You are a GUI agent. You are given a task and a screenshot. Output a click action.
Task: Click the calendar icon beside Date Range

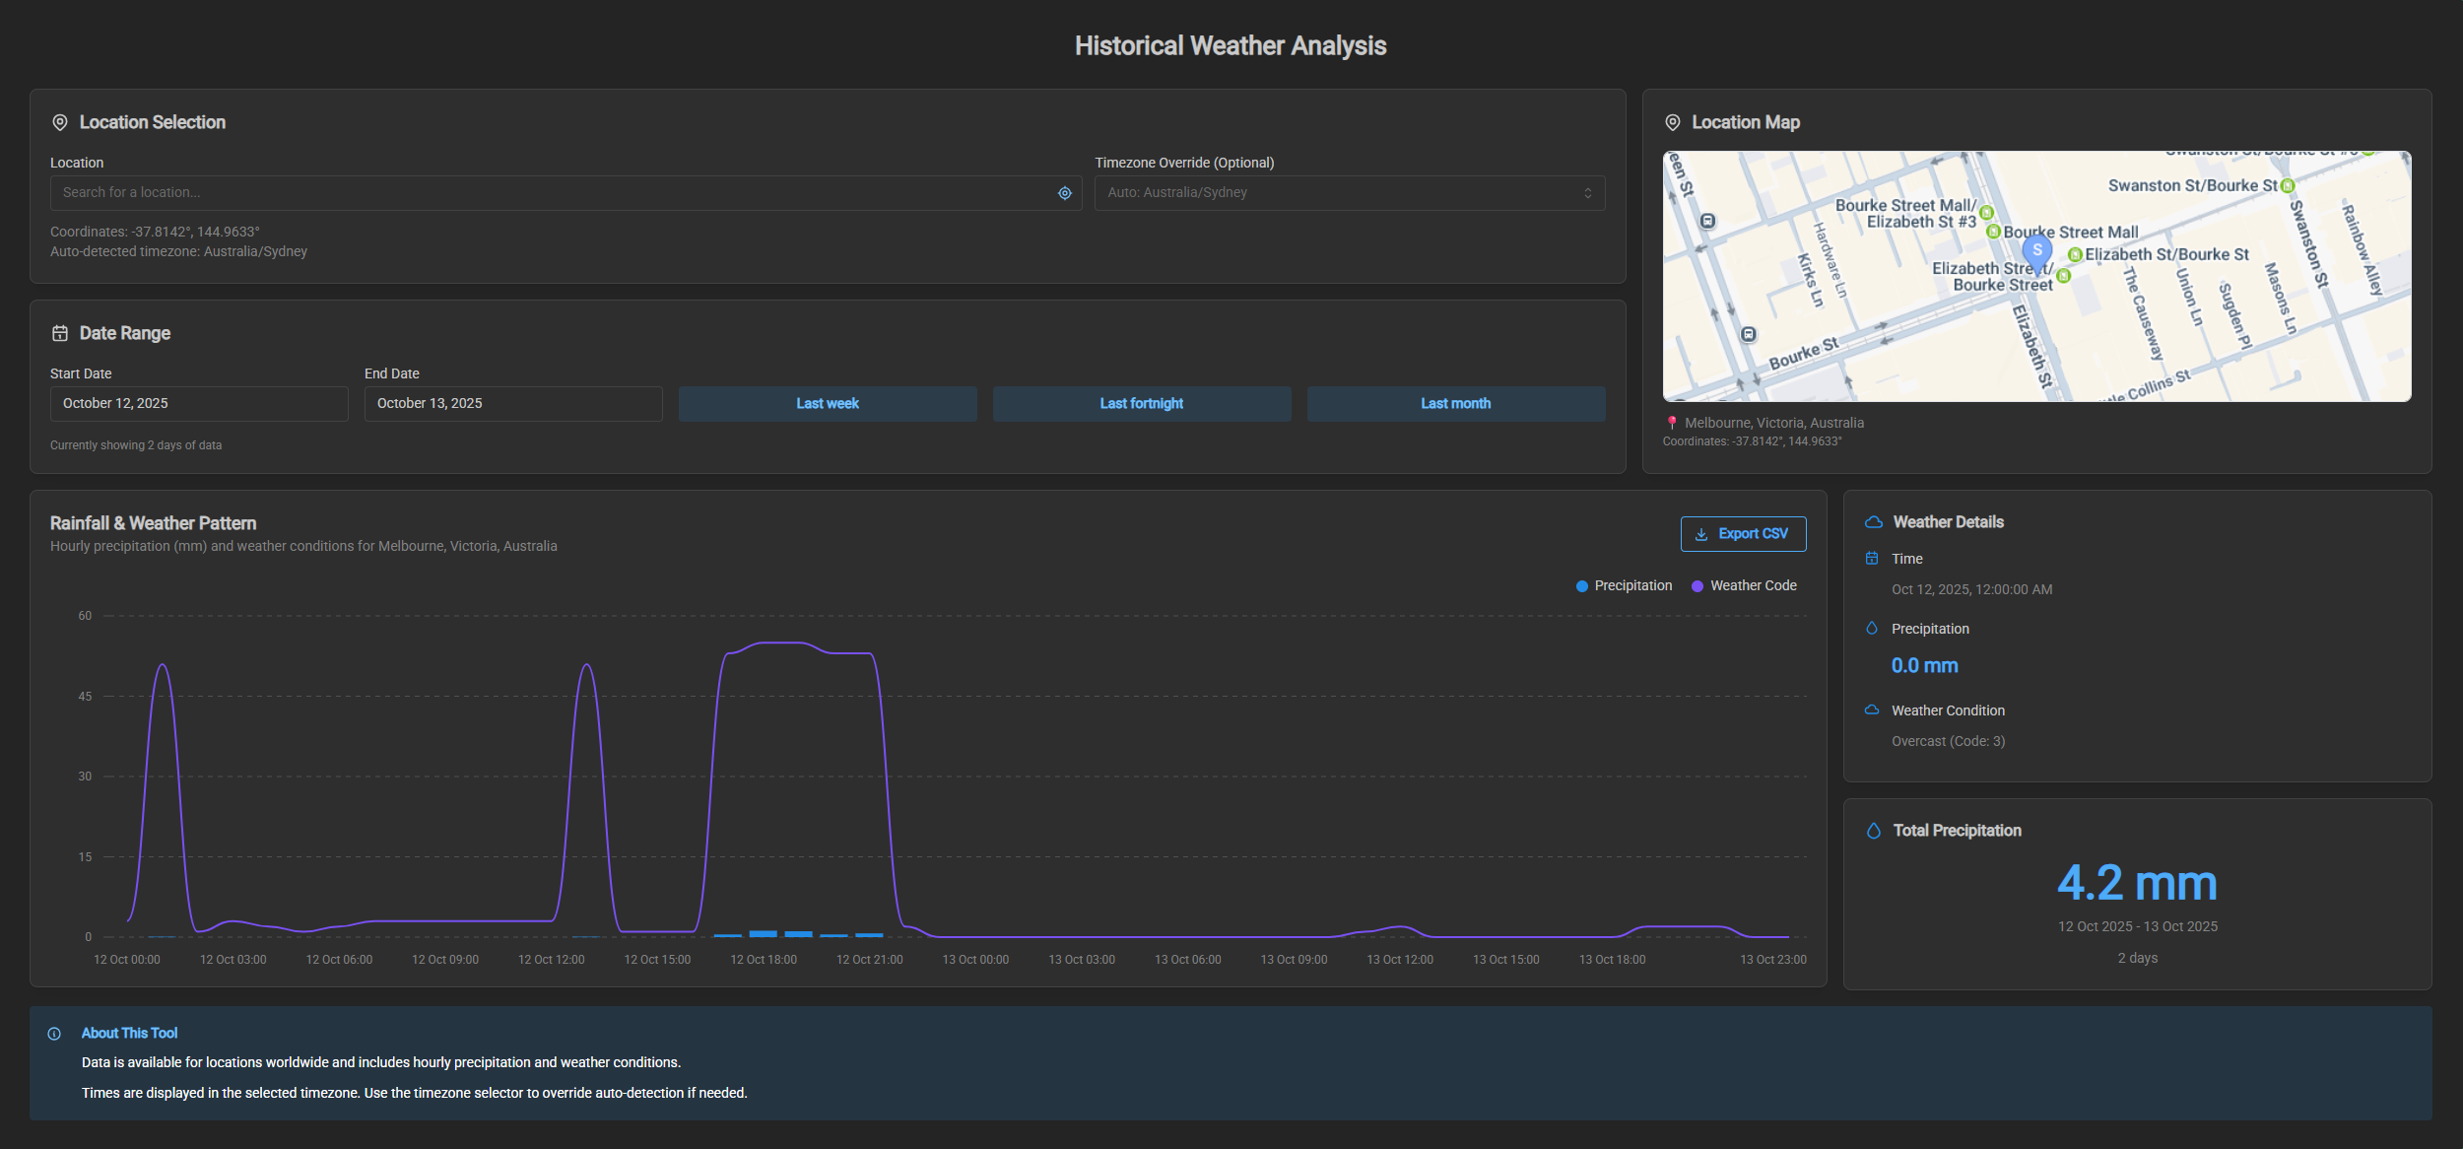click(60, 333)
